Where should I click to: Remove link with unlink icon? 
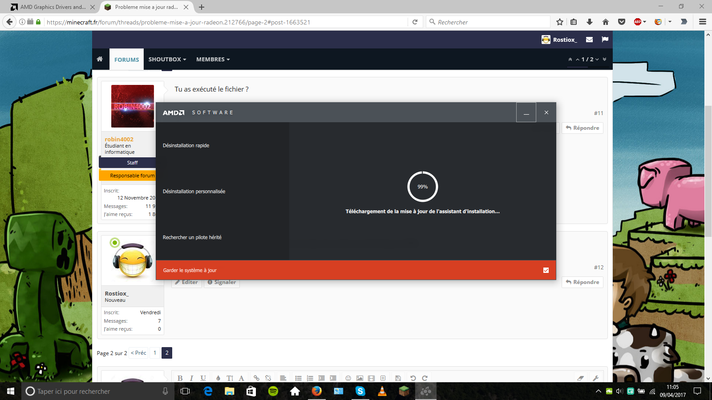[268, 378]
